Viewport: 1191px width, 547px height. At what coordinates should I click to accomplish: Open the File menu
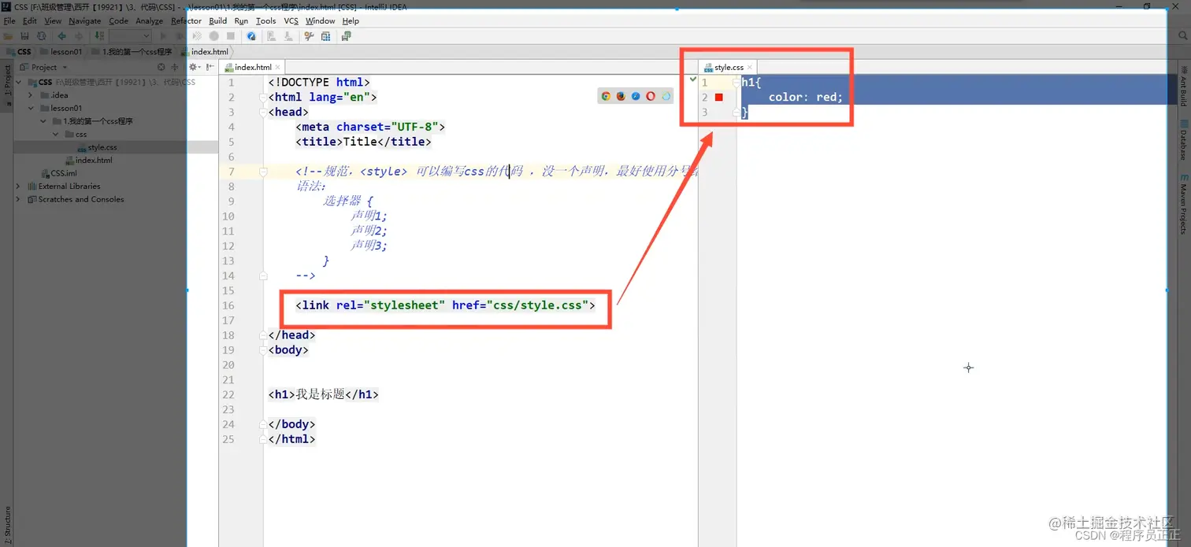tap(9, 20)
